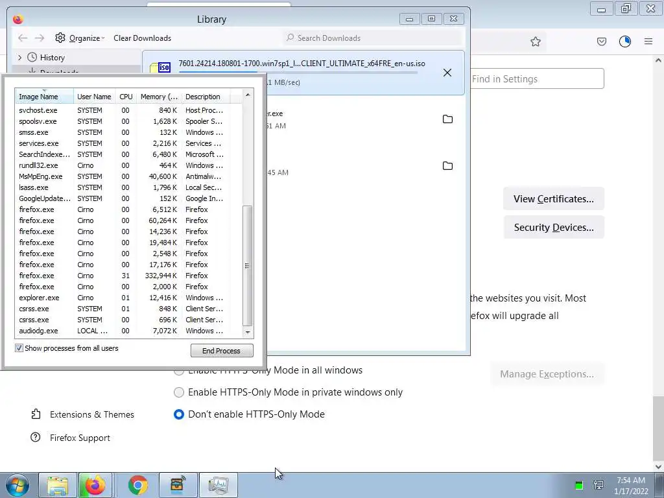Click Clear Downloads in Library
Viewport: 664px width, 498px height.
click(142, 38)
